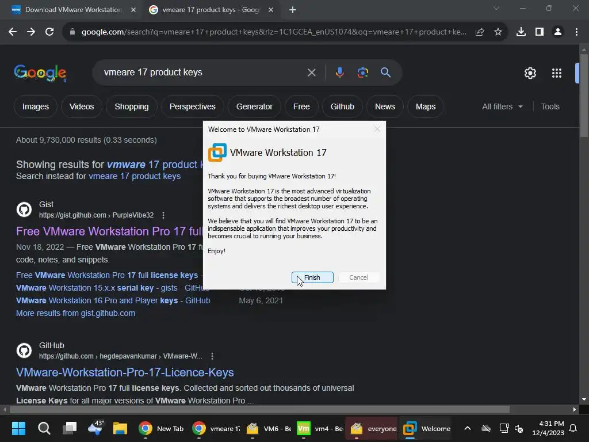Reload the Google search page
This screenshot has height=442, width=589.
point(49,32)
